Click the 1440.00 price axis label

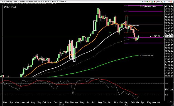[169, 65]
